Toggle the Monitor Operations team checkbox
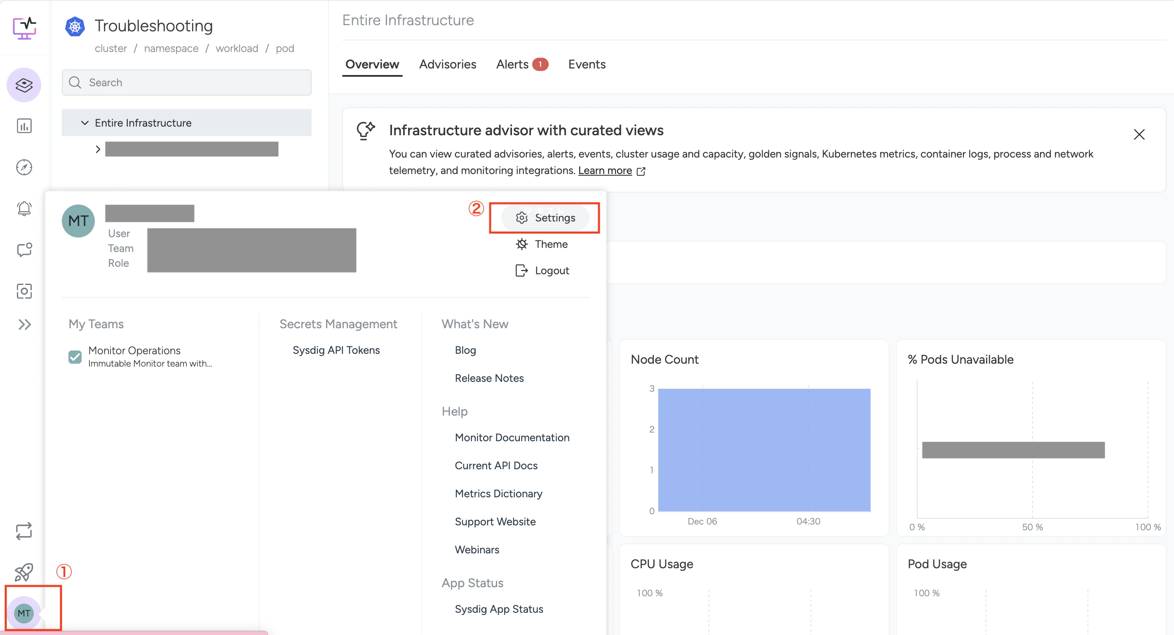 coord(75,357)
